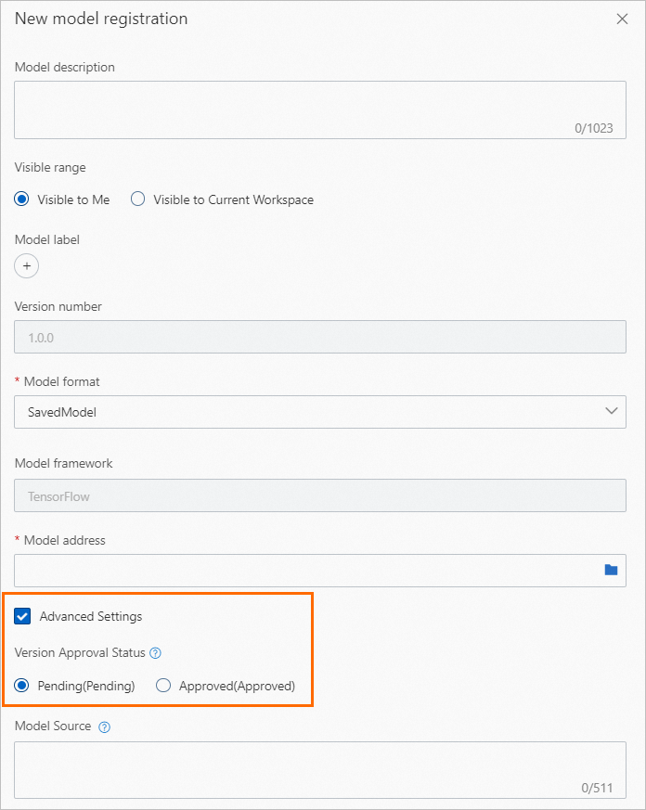Screen dimensions: 646x810
Task: Click the New model registration title
Action: coord(101,19)
